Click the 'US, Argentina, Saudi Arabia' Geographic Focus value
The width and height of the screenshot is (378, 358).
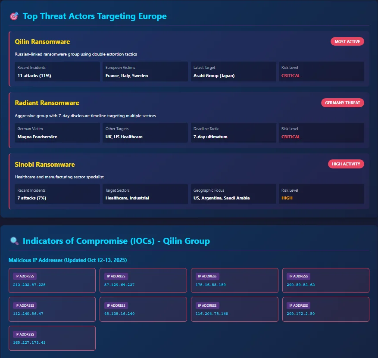coord(221,198)
